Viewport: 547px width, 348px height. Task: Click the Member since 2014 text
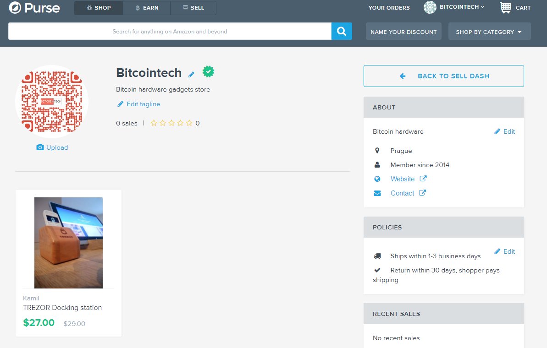(420, 165)
